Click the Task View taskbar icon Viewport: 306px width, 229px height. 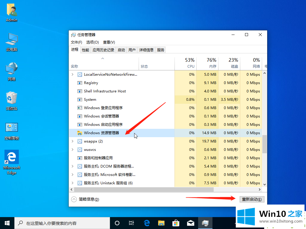tap(131, 223)
